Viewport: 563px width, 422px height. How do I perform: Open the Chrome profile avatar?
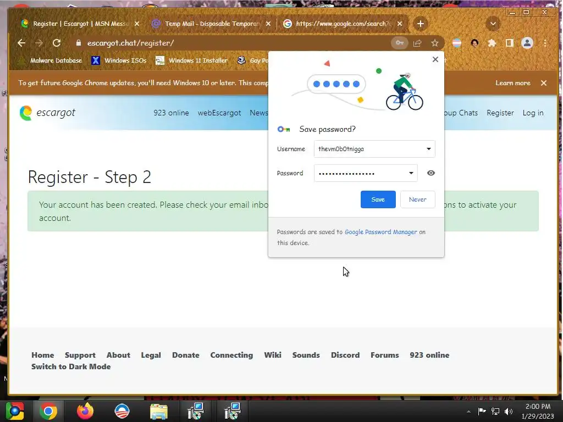527,43
